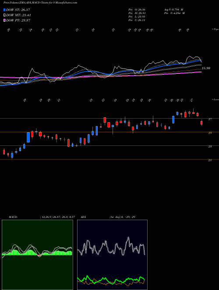Click the 'Avg V: 6.798 M' value

coord(173,10)
